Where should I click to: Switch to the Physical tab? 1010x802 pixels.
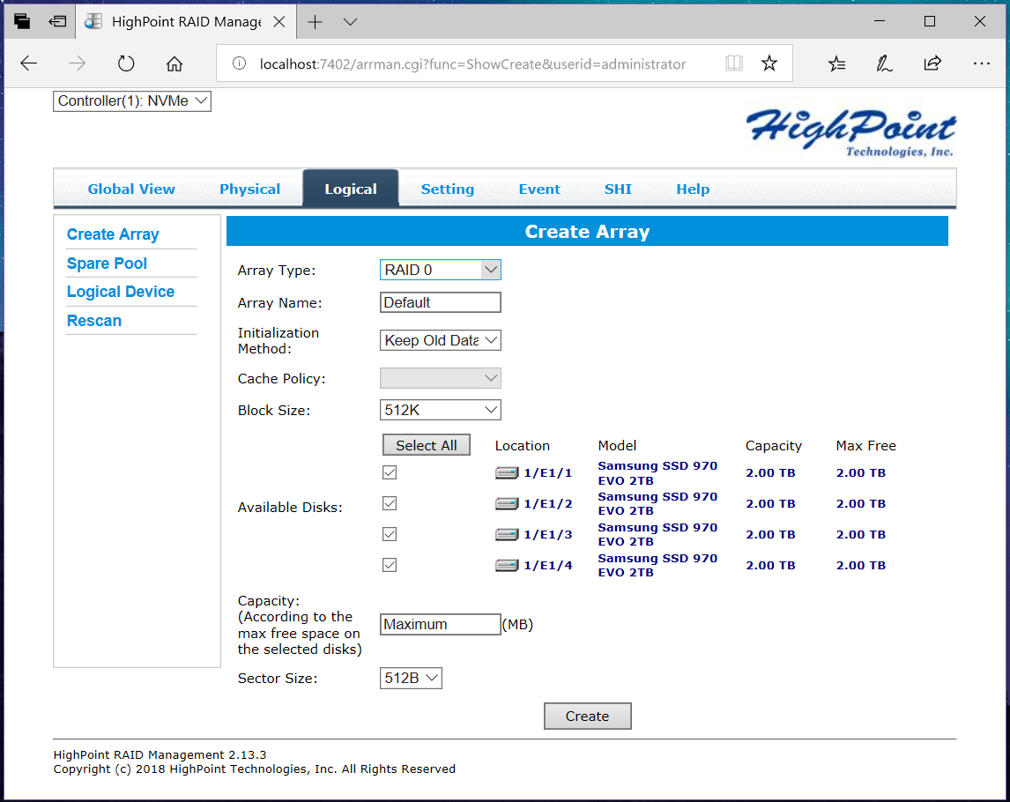coord(249,189)
